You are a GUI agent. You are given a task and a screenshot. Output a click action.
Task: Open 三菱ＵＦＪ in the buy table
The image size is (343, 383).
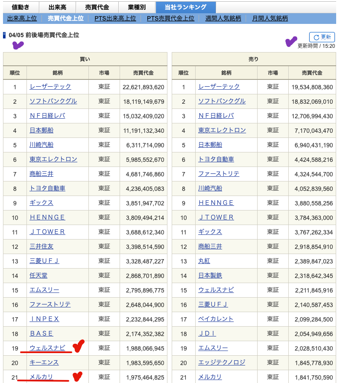point(44,261)
